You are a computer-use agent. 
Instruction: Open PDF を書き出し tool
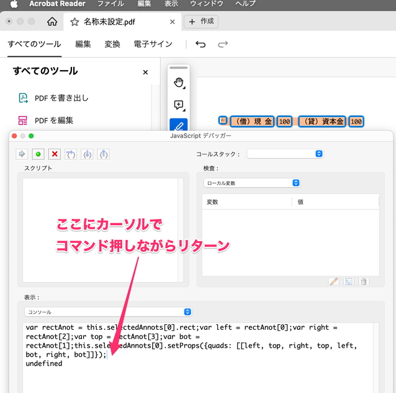(61, 98)
